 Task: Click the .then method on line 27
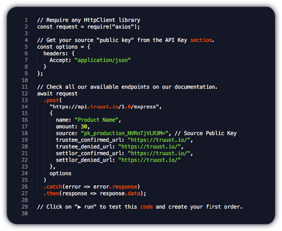click(x=51, y=193)
